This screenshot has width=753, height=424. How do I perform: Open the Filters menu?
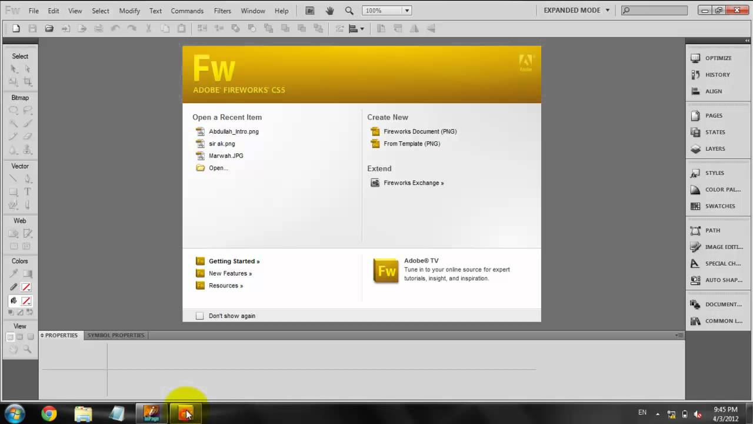click(x=222, y=11)
